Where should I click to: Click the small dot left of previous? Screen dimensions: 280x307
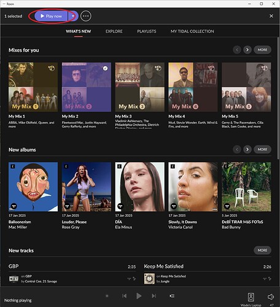[107, 296]
